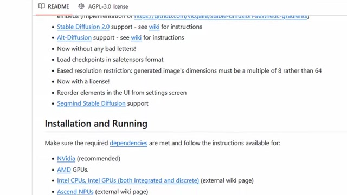Click the license scale icon
The image size is (347, 195).
click(x=81, y=6)
